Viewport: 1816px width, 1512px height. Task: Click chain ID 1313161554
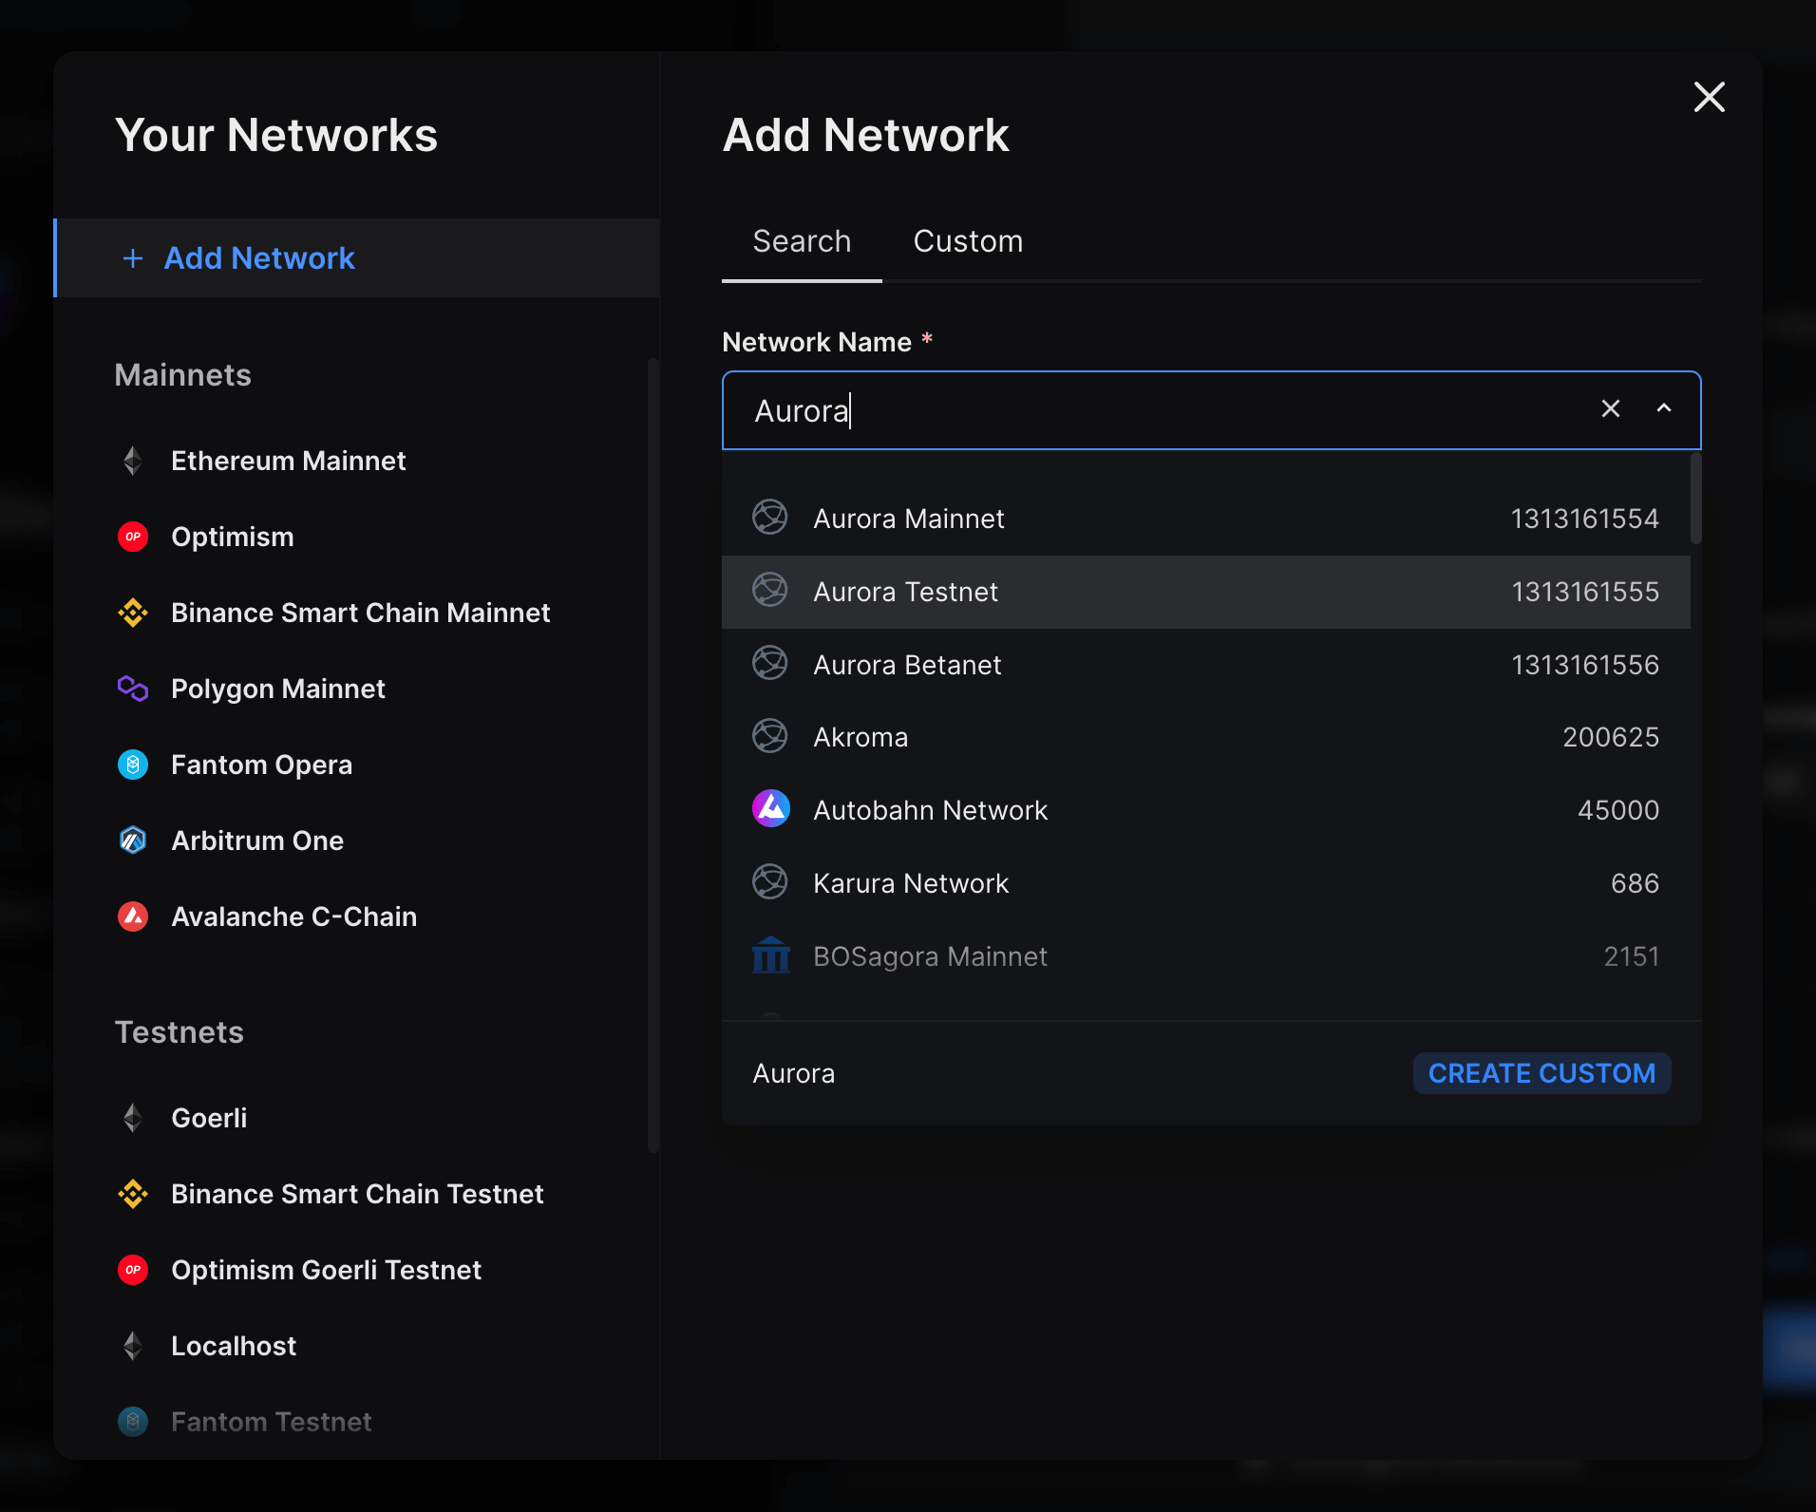[x=1584, y=519]
